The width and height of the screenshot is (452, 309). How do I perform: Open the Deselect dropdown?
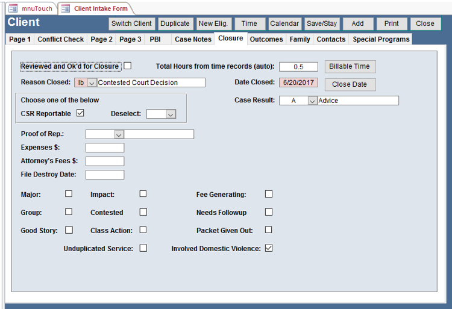click(171, 114)
